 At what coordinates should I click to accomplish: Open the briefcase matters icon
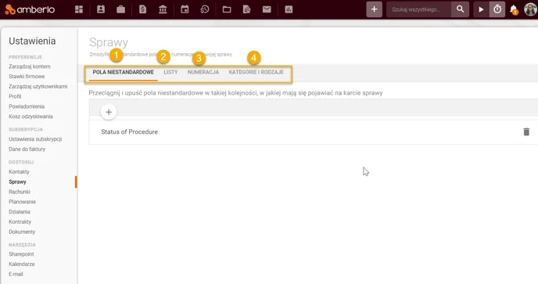coord(120,9)
